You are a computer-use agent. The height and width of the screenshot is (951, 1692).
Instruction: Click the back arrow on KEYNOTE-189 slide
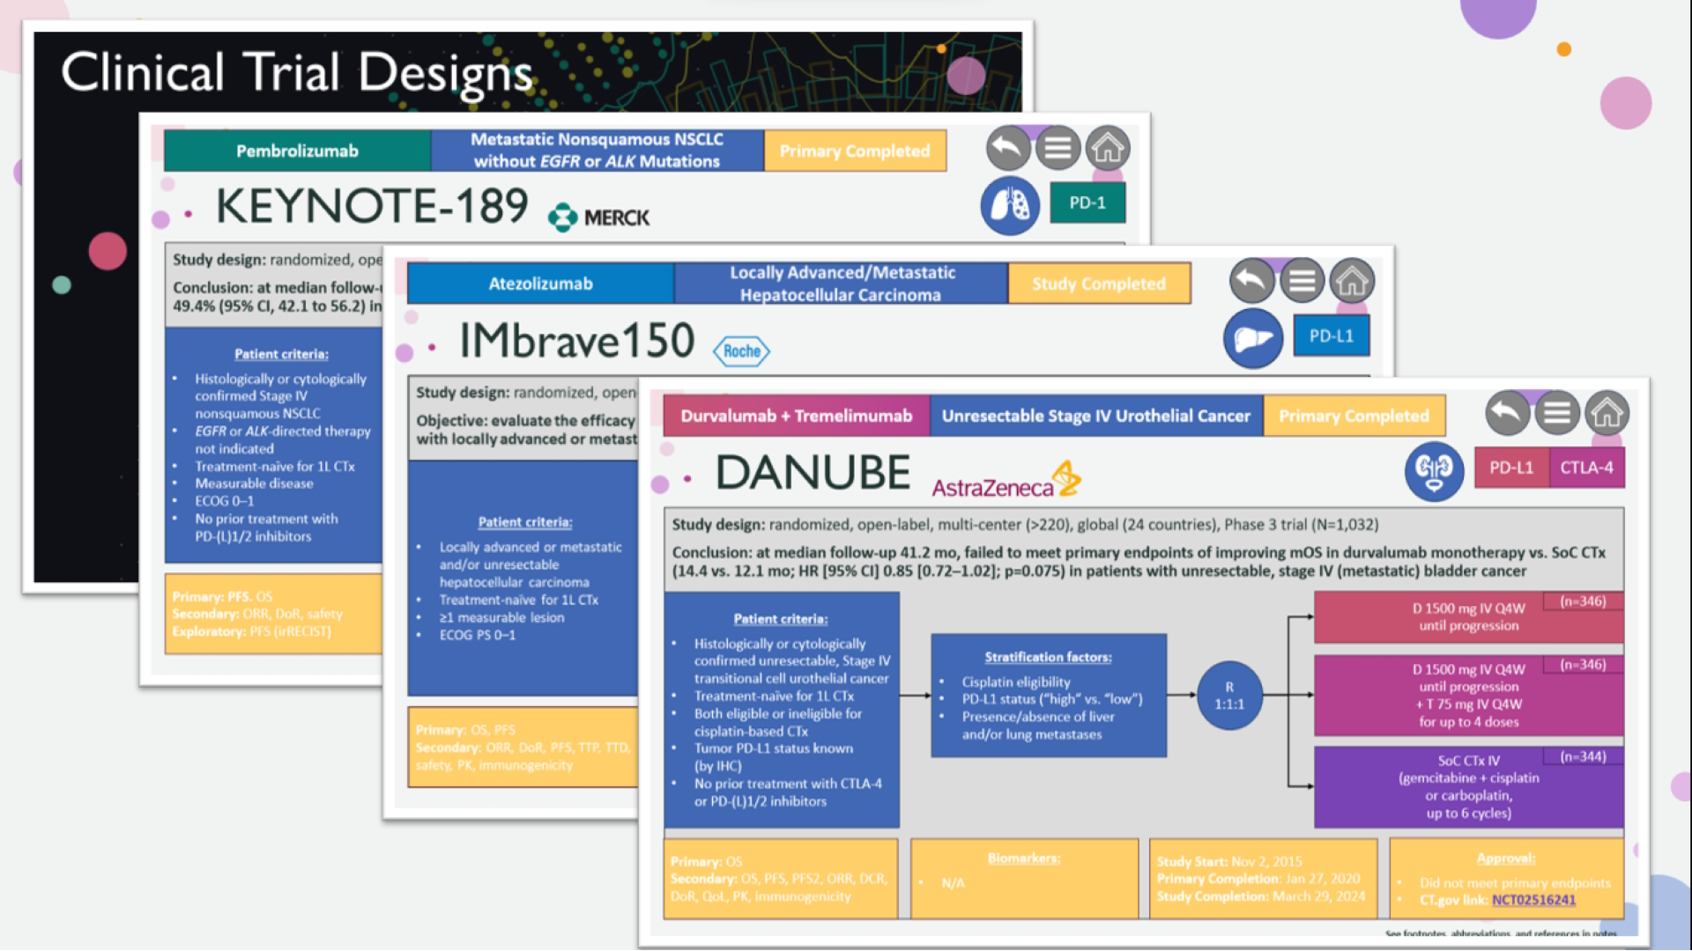pyautogui.click(x=1008, y=148)
